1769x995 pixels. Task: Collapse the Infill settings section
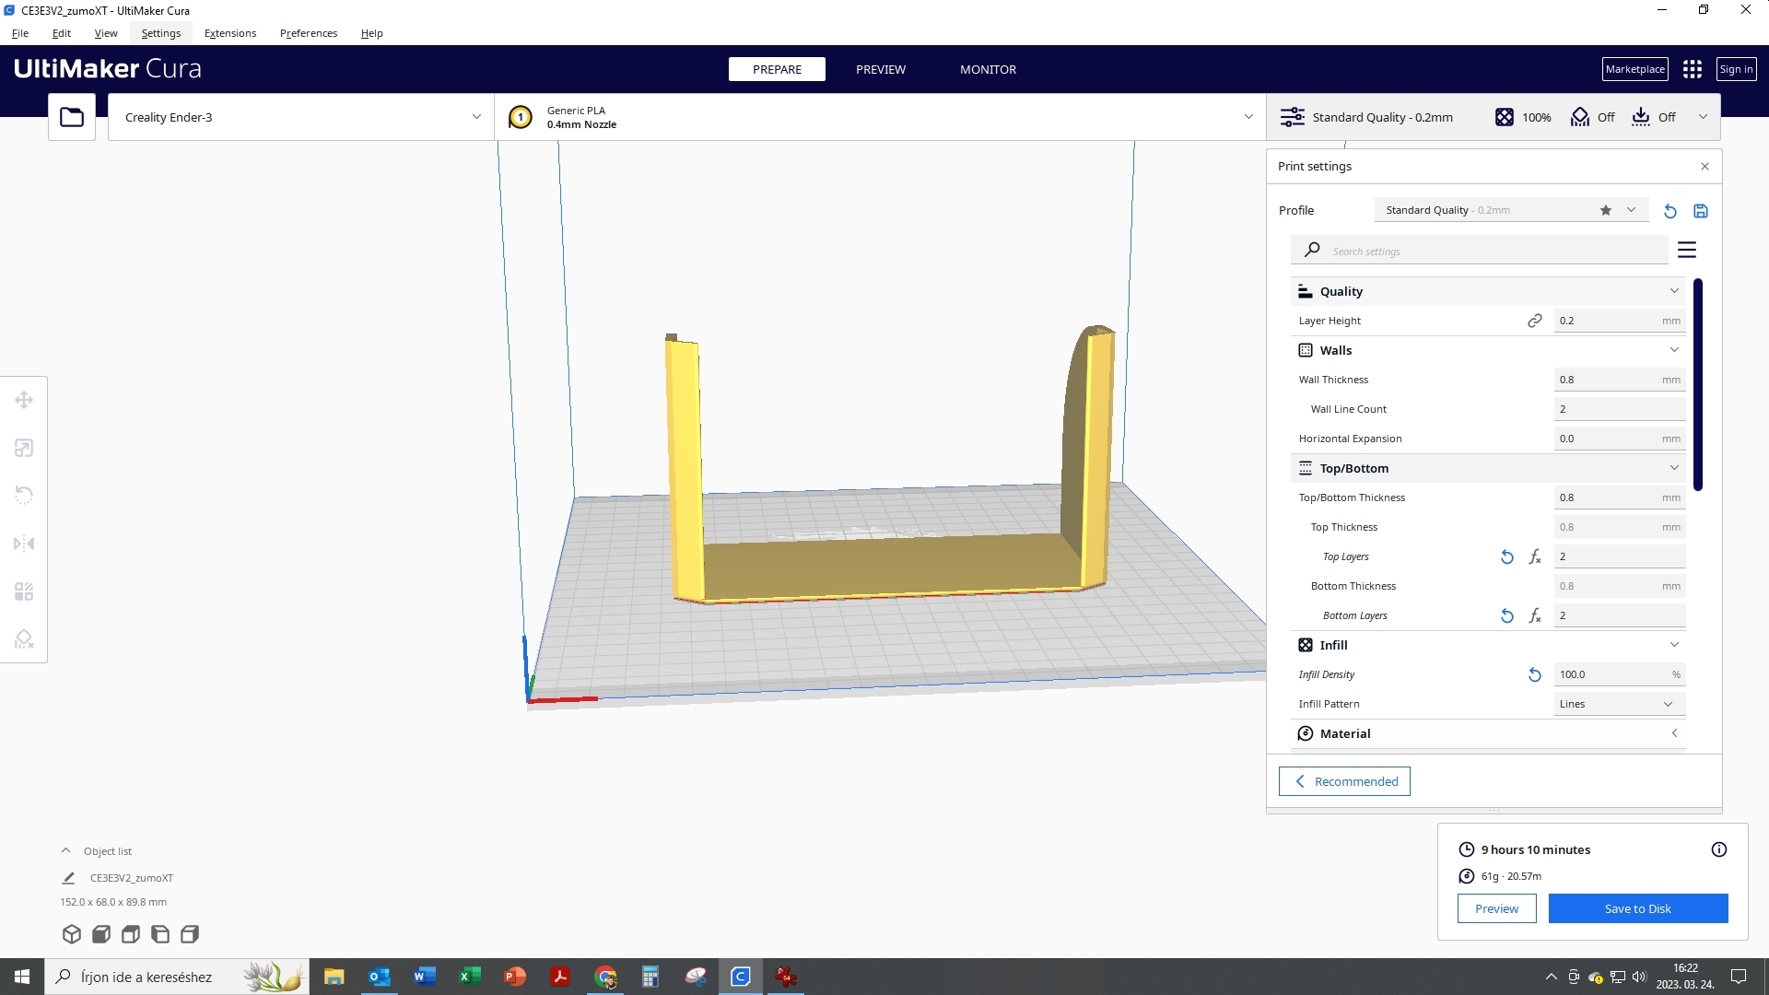1674,645
